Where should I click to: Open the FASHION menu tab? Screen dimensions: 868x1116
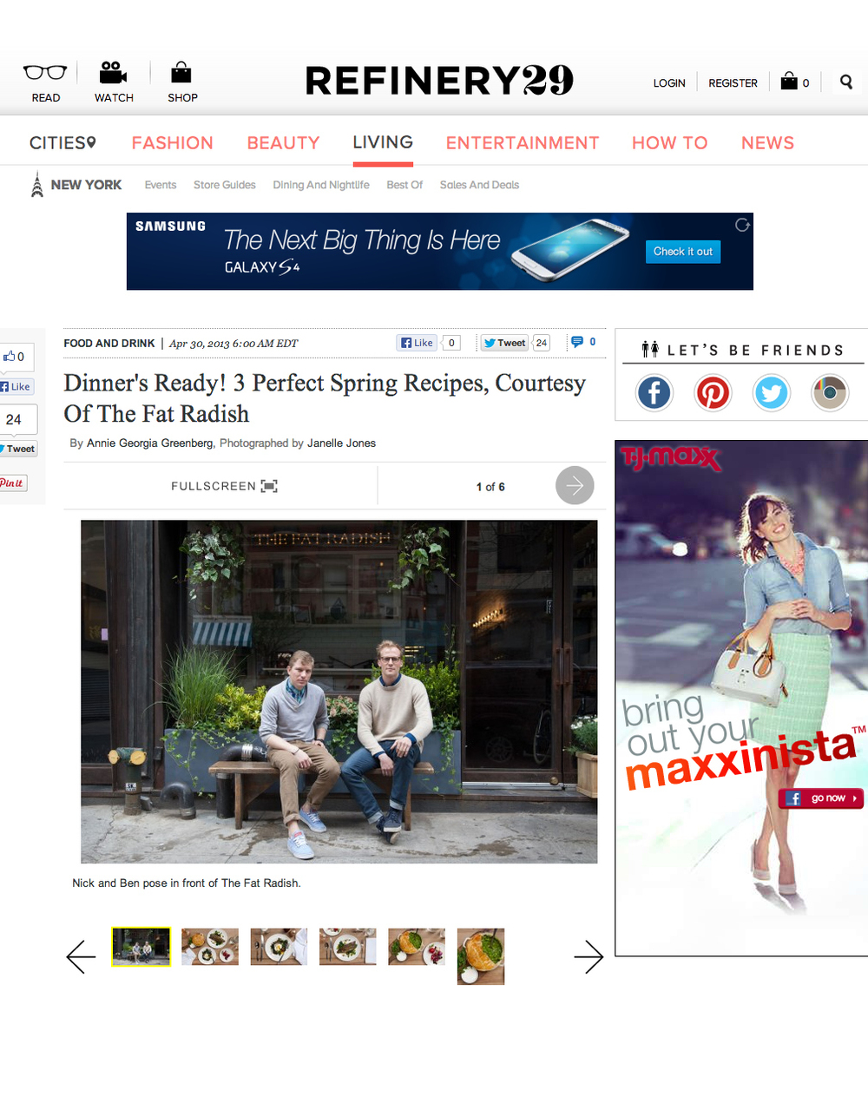172,143
